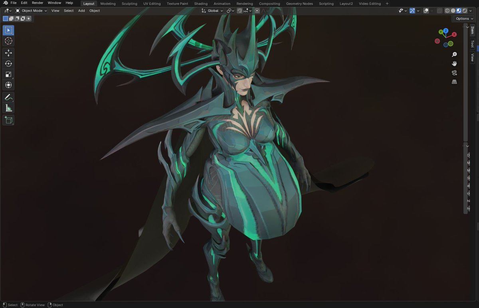Screen dimensions: 479x308
Task: Choose the Measure tool
Action: click(8, 108)
